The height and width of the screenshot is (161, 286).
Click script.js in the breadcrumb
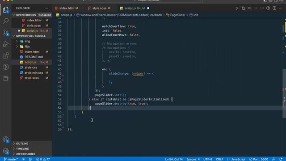point(66,15)
